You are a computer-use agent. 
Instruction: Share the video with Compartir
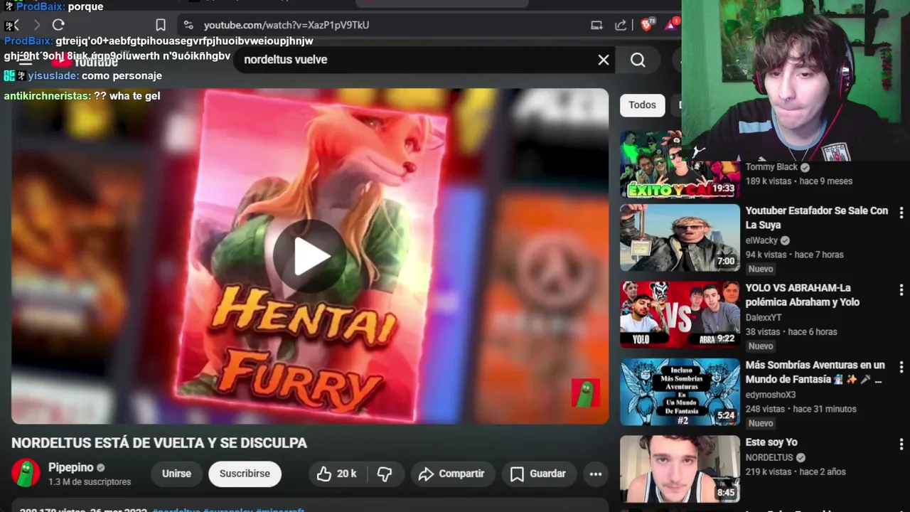[x=451, y=474]
